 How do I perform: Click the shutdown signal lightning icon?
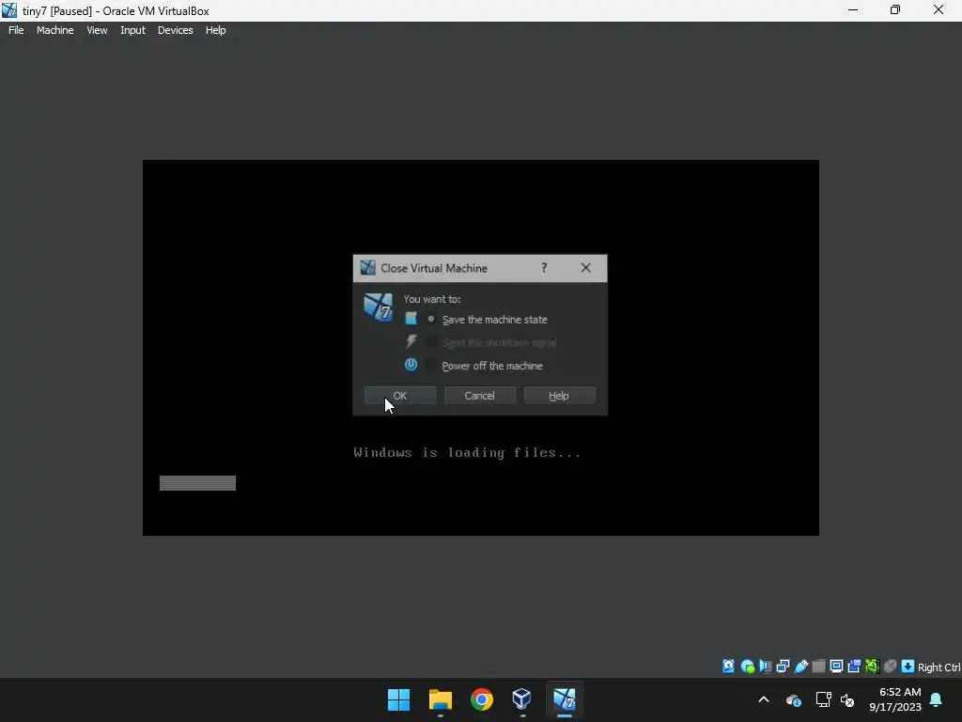tap(411, 341)
